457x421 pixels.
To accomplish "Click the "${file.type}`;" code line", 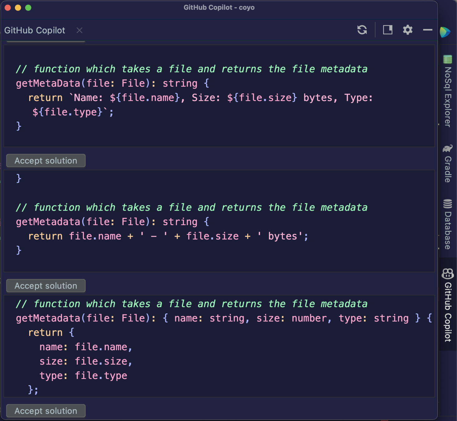I will coord(73,112).
